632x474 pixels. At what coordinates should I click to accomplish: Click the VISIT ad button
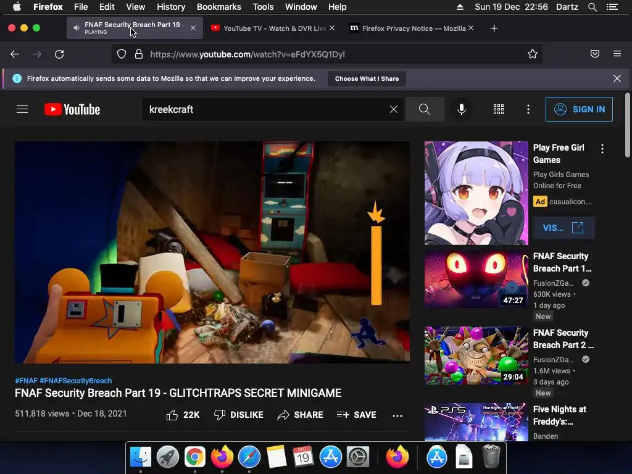[563, 228]
